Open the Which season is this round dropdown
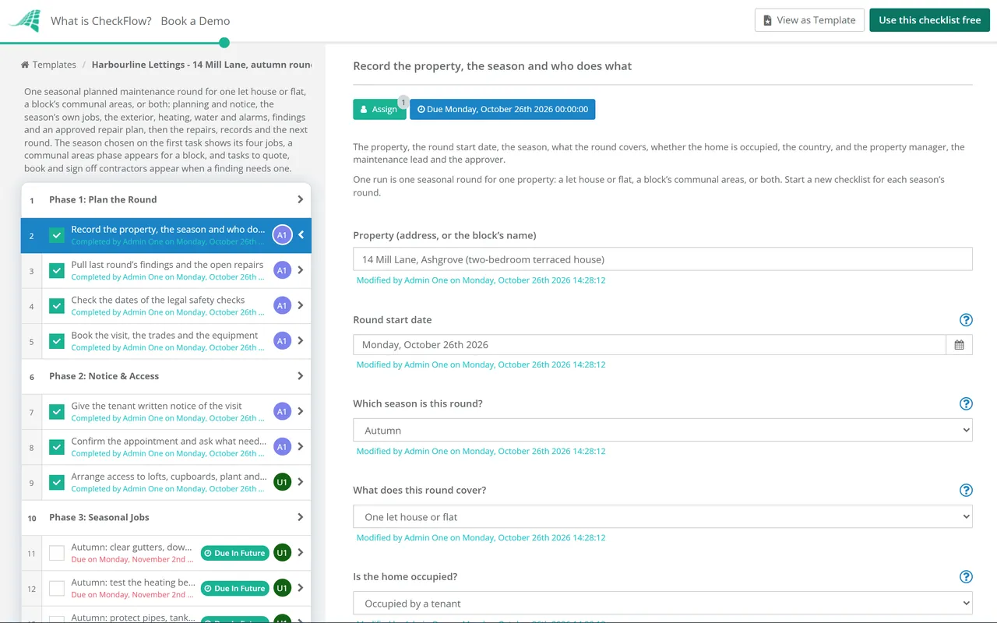 (663, 431)
